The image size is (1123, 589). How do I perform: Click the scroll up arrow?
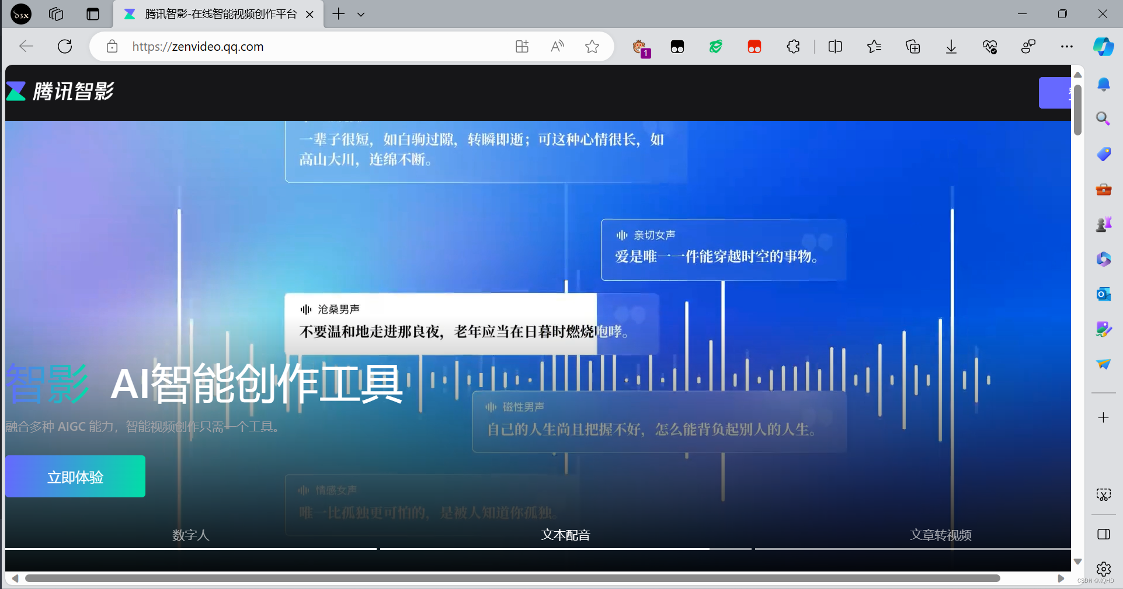(1077, 75)
